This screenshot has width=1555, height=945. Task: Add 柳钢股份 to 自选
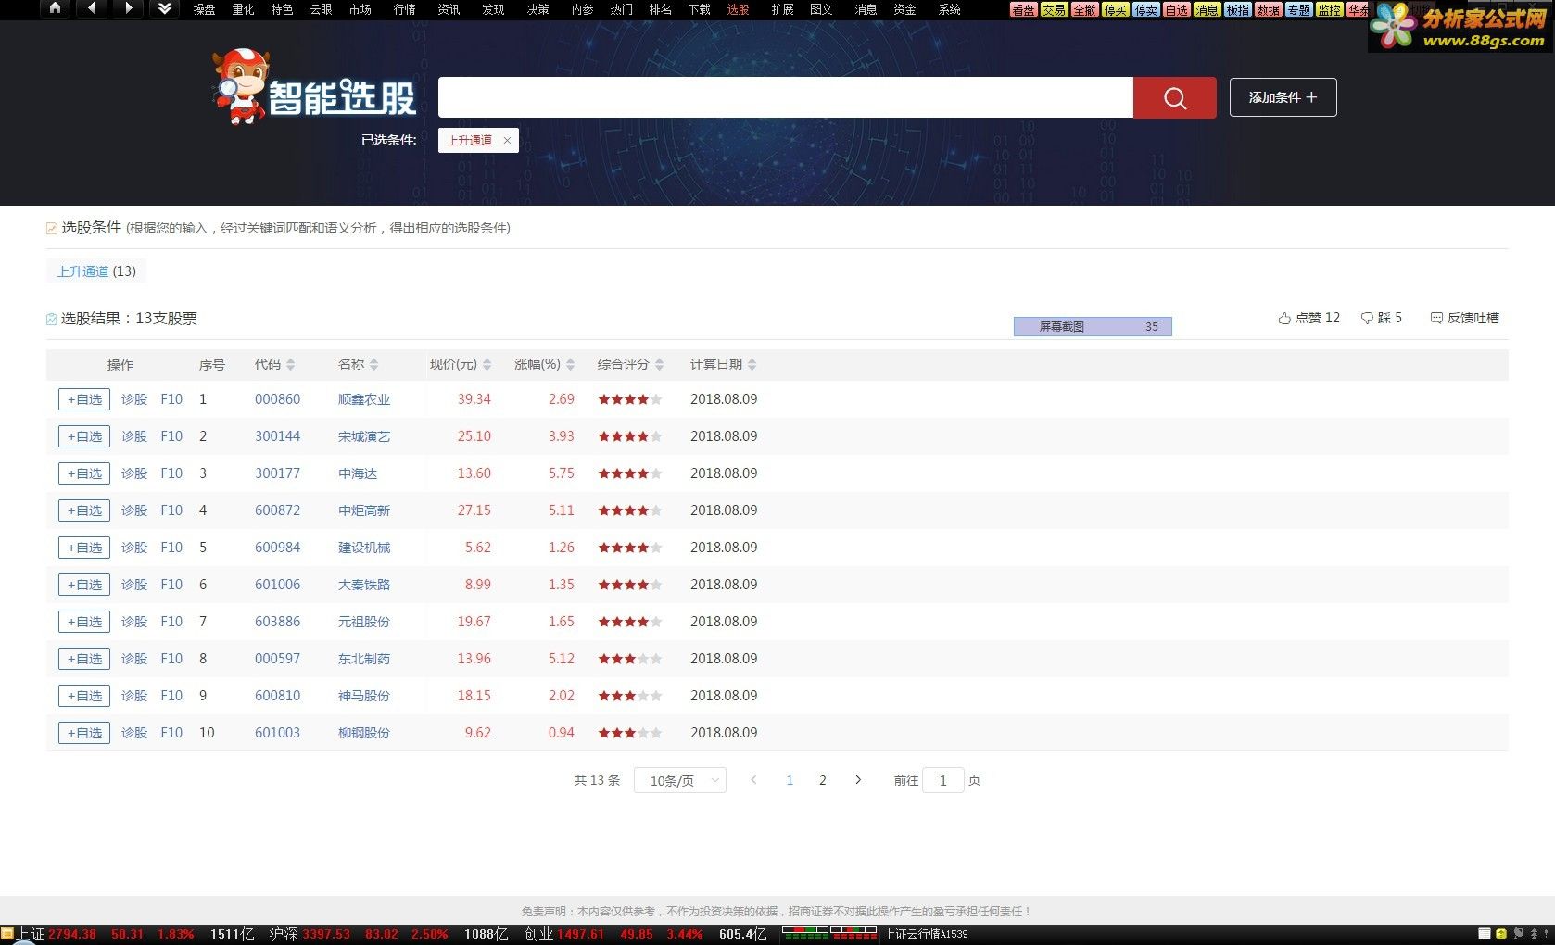84,733
